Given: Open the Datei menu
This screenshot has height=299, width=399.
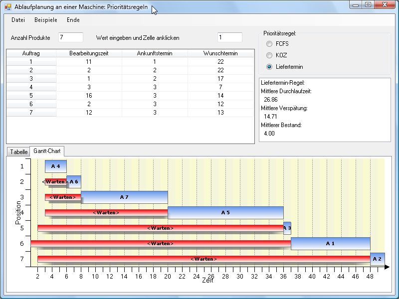Looking at the screenshot, I should 18,20.
